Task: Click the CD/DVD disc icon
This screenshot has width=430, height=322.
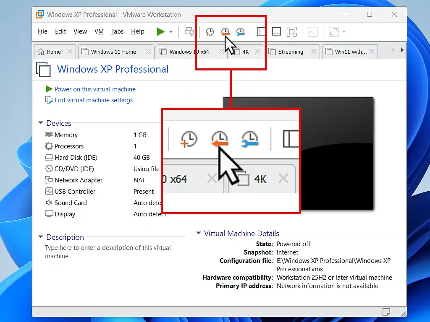Action: tap(49, 169)
